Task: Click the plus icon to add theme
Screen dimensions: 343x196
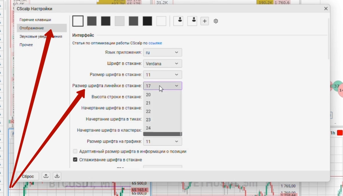Action: click(x=205, y=21)
